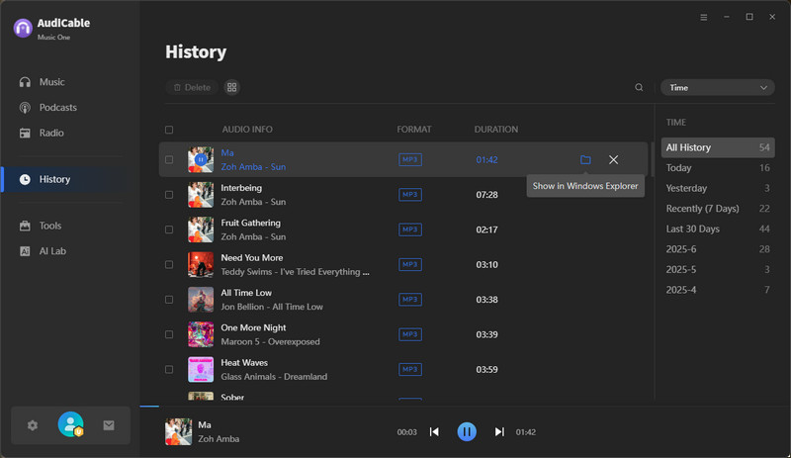Click the AudiCable logo
Screen dimensions: 791x458
pyautogui.click(x=23, y=29)
